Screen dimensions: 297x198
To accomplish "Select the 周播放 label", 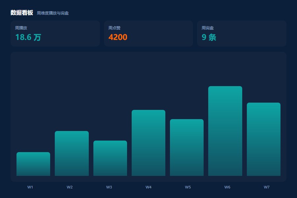I will (21, 28).
